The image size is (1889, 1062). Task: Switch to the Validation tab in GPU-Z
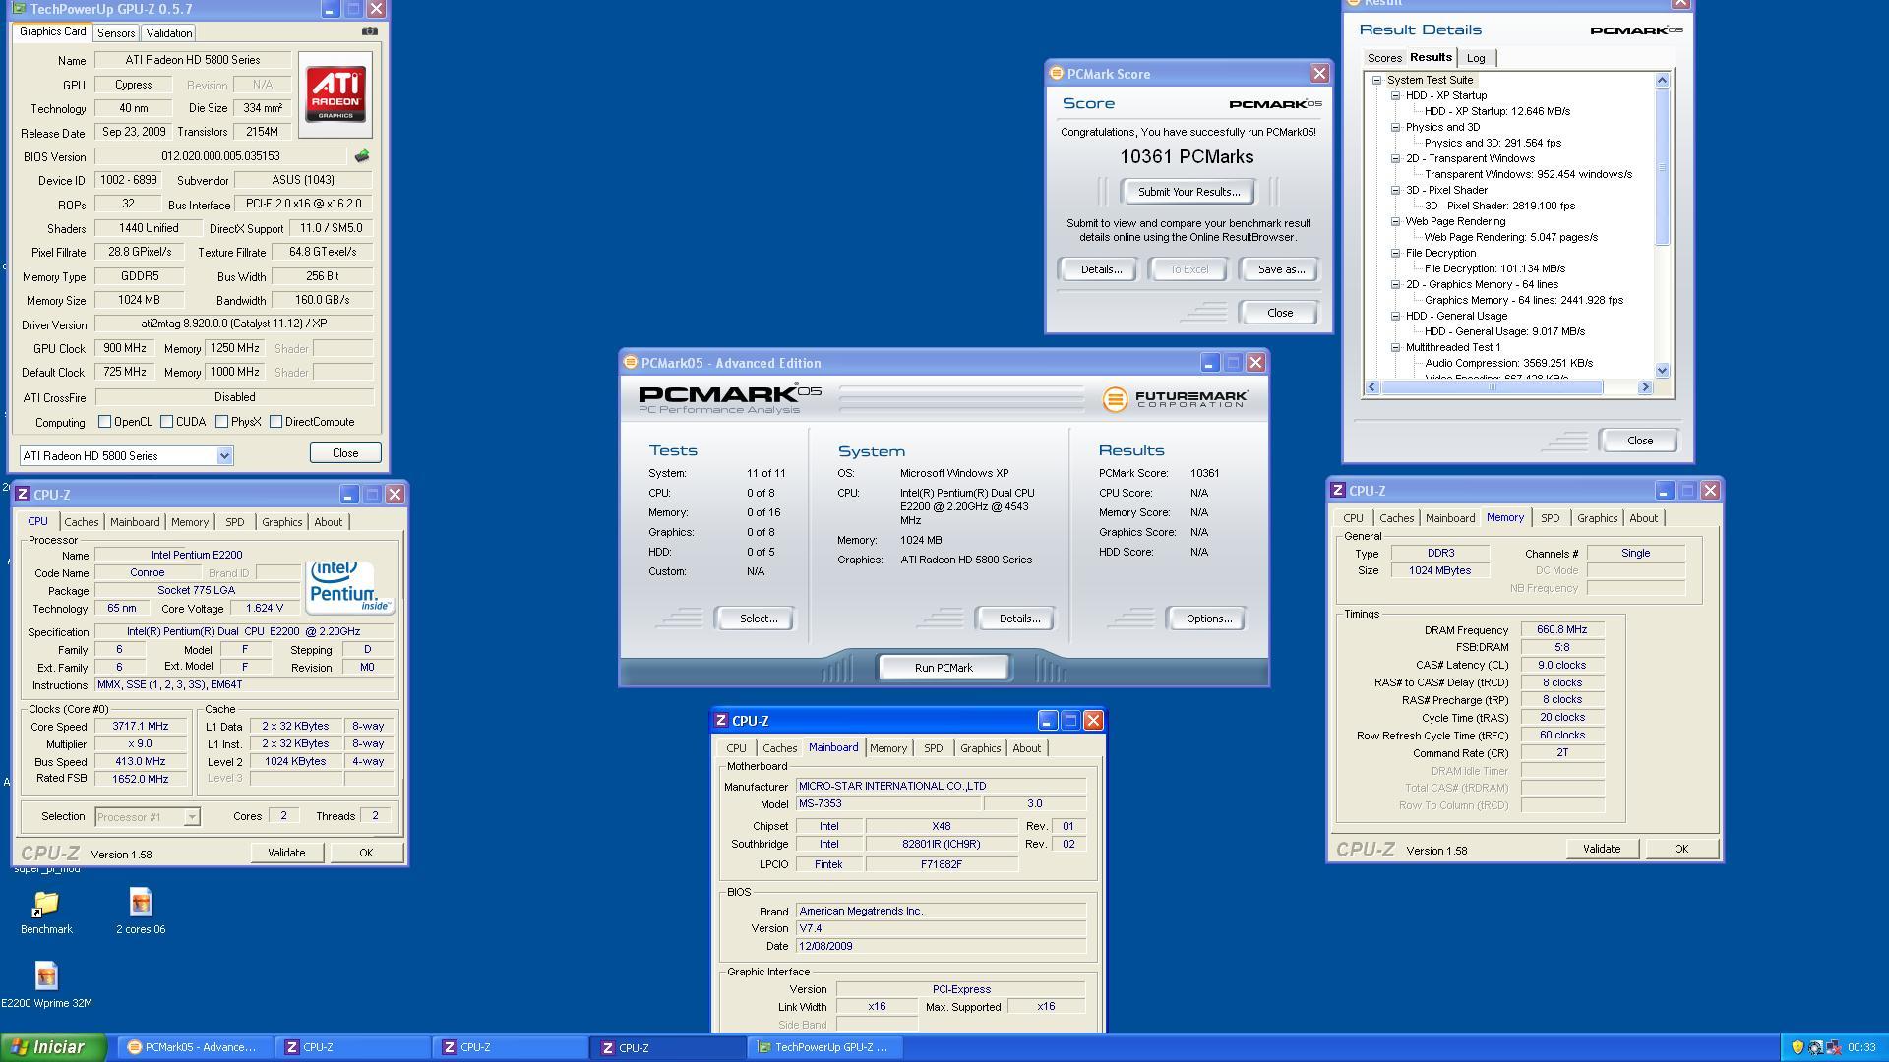[168, 32]
